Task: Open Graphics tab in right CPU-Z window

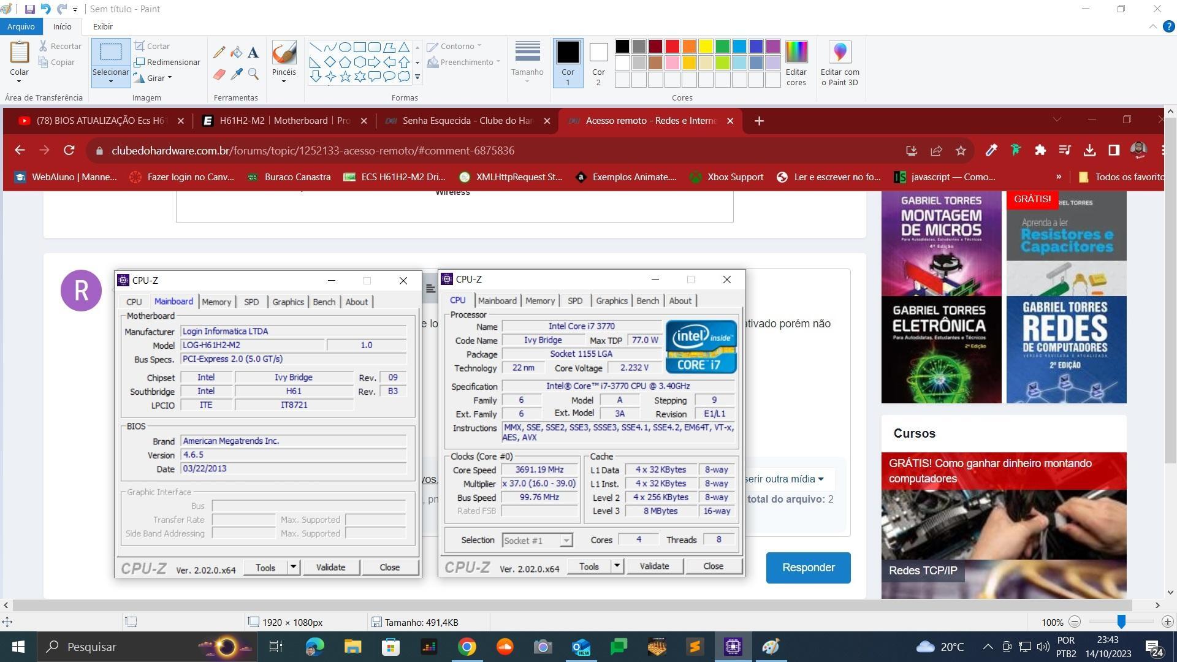Action: coord(612,300)
